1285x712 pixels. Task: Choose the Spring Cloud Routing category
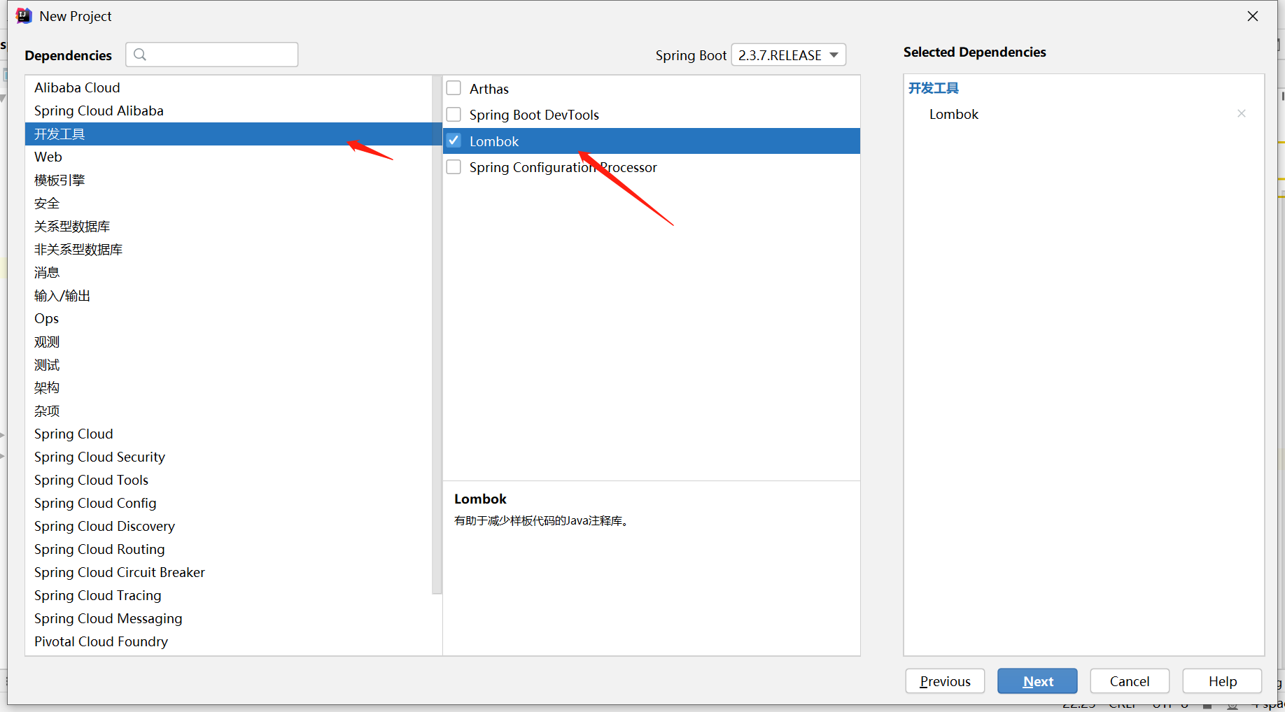coord(229,549)
